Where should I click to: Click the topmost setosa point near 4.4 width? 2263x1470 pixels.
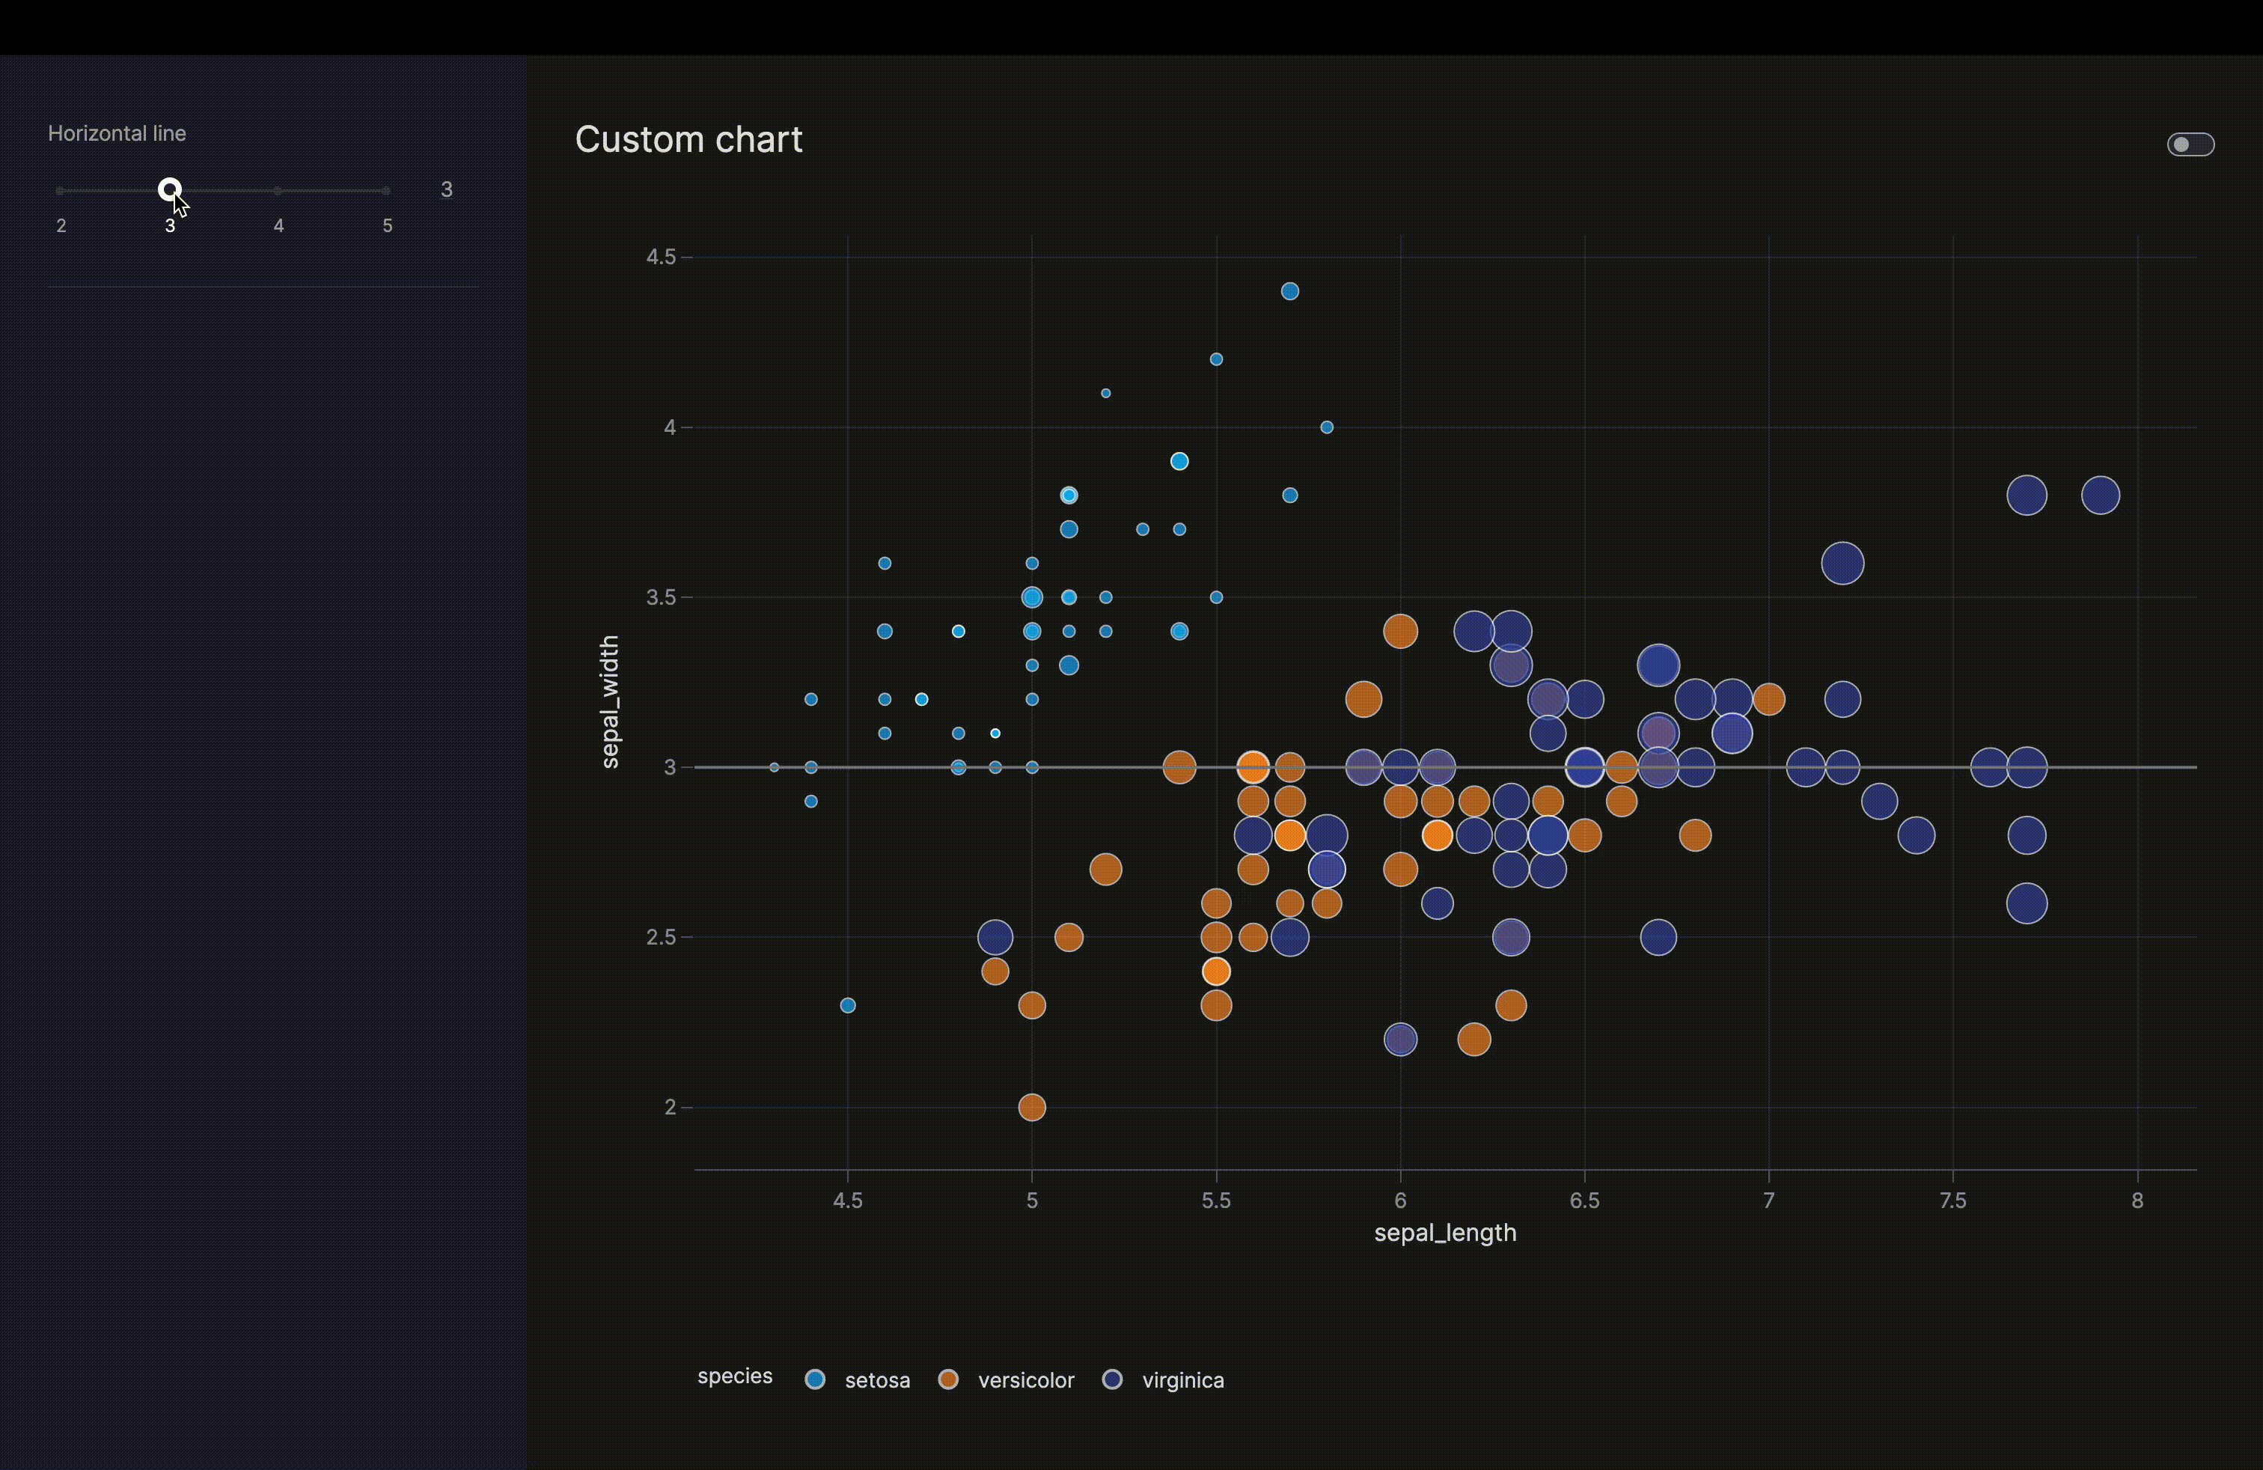pos(1289,292)
